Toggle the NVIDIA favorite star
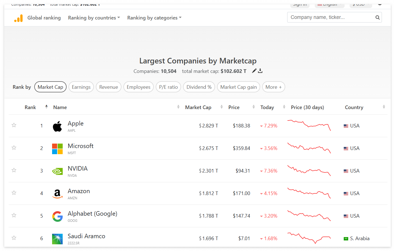 pyautogui.click(x=14, y=170)
